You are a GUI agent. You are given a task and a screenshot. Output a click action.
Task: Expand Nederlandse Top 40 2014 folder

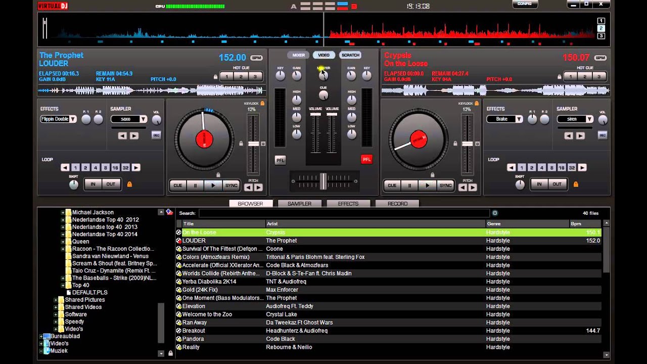click(x=63, y=234)
